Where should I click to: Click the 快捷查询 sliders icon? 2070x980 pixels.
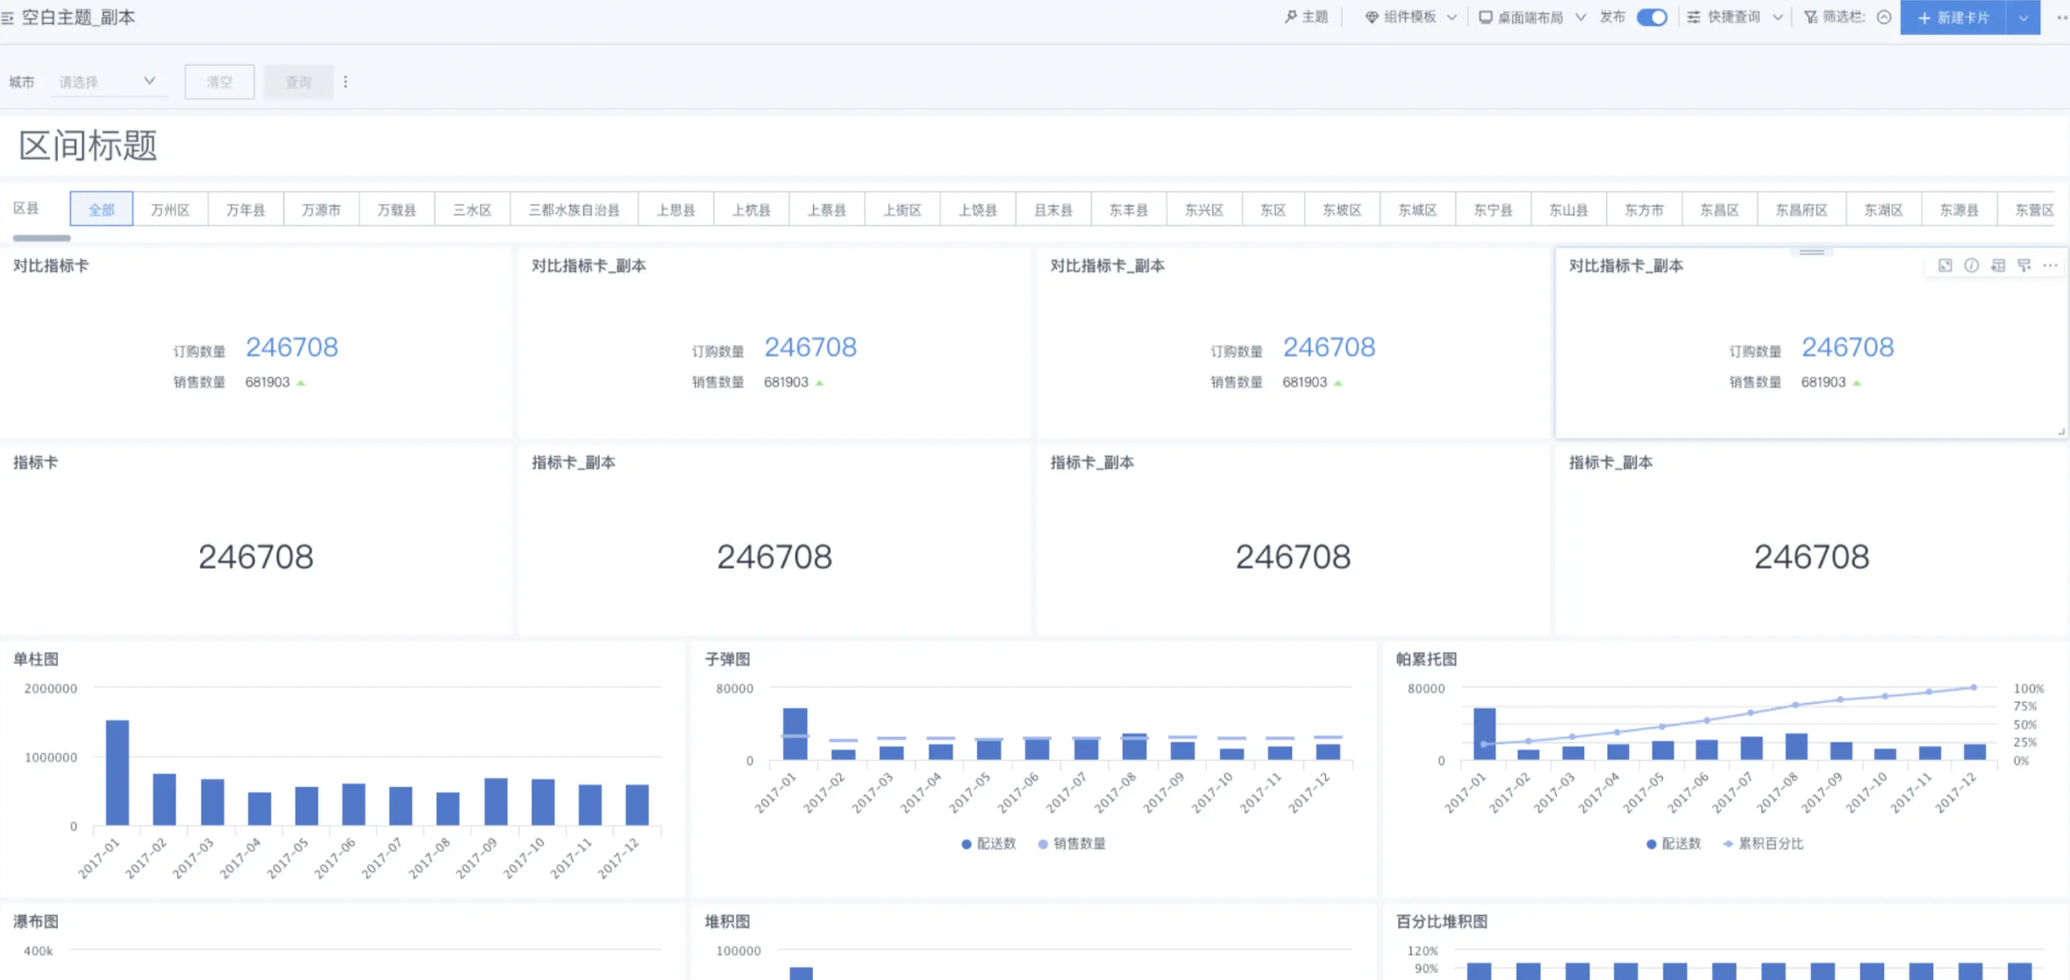pyautogui.click(x=1694, y=18)
